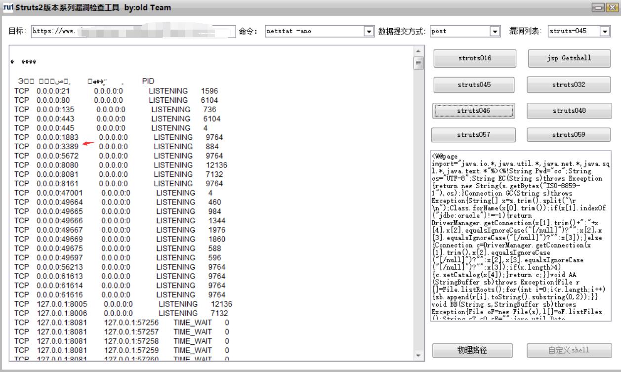Select the 127.0.0.1:8005 row
The height and width of the screenshot is (372, 621).
point(123,304)
